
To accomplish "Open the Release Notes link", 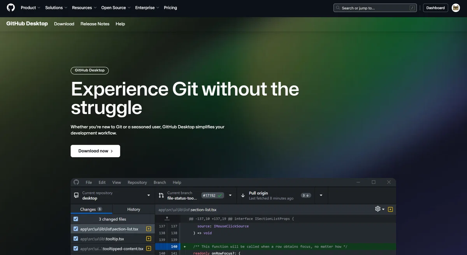I will pyautogui.click(x=95, y=24).
